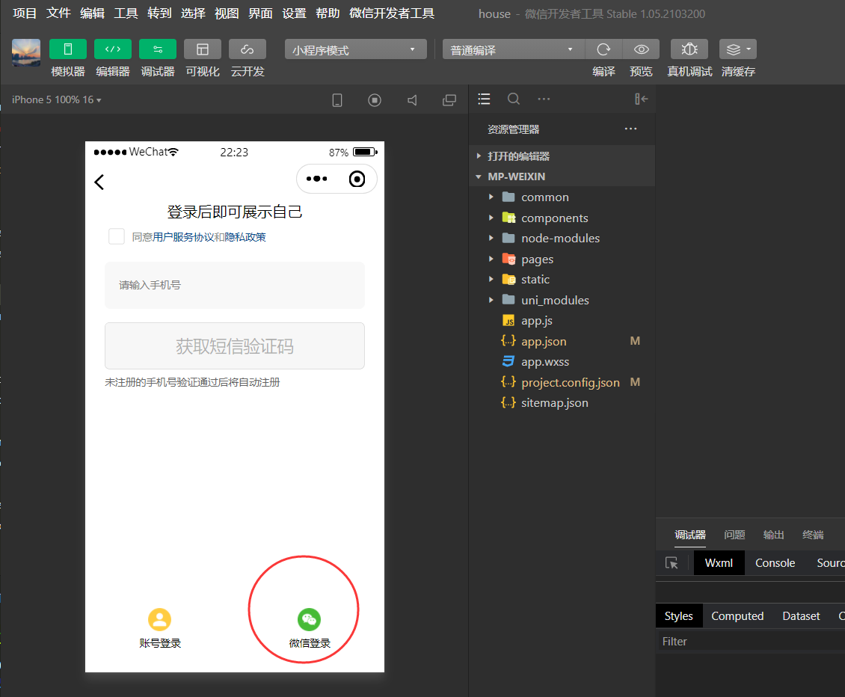Switch to the 终端 tab
845x697 pixels.
click(813, 534)
